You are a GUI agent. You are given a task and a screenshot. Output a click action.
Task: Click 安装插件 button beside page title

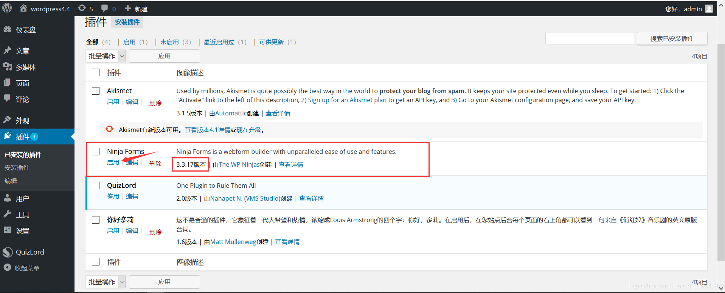click(127, 22)
